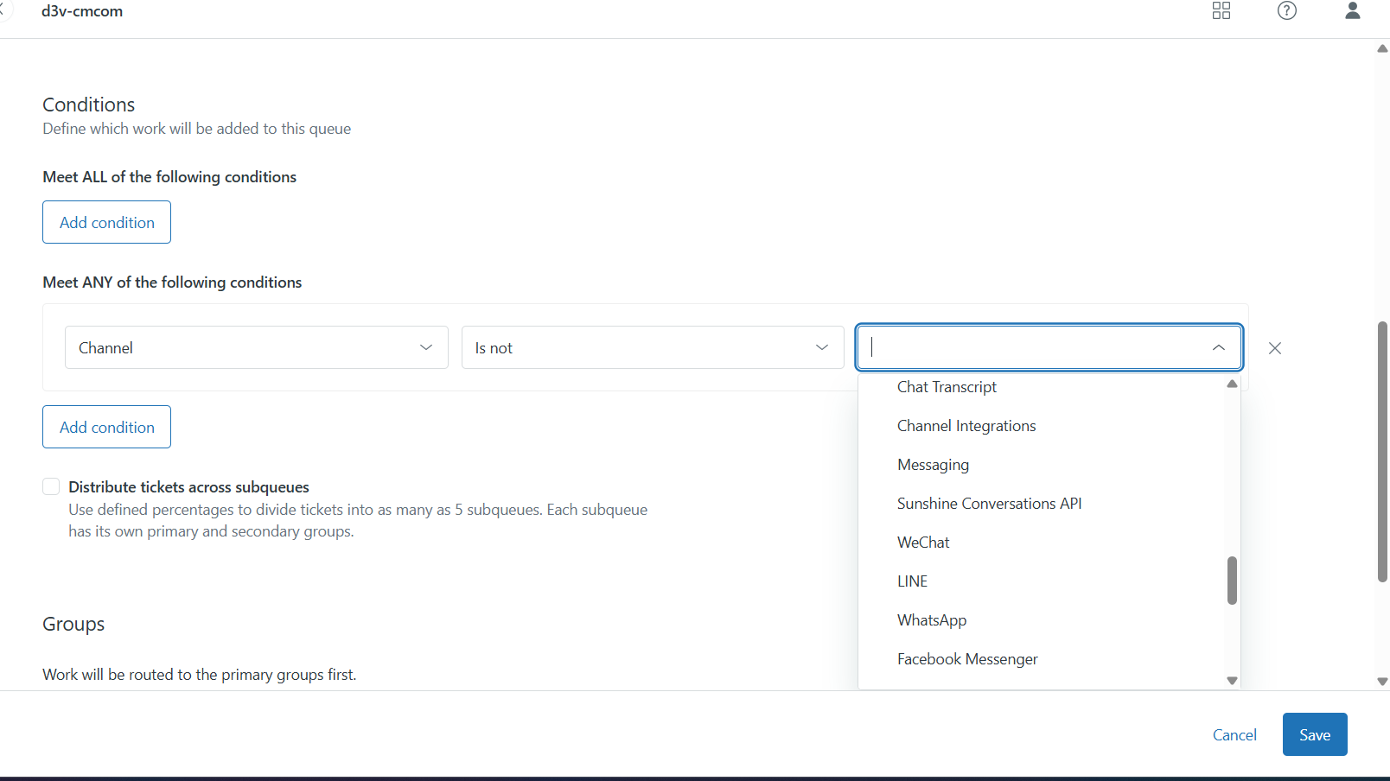Select Sunshine Conversations API option
This screenshot has width=1390, height=781.
tap(989, 504)
